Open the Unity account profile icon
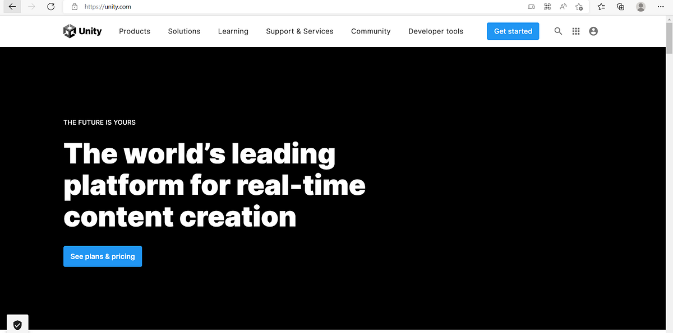Image resolution: width=673 pixels, height=333 pixels. (593, 31)
